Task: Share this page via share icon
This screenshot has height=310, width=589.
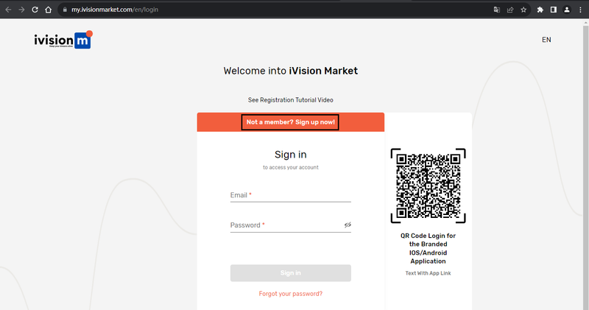Action: (x=510, y=10)
